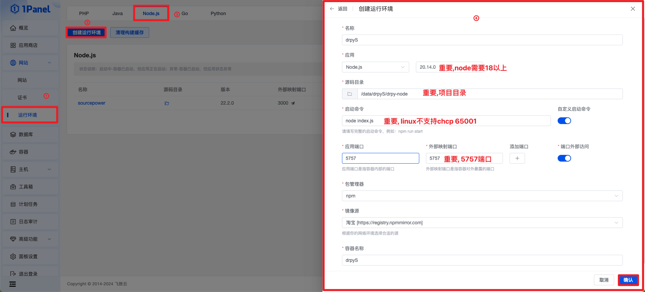Click the confirm (确认) button
The width and height of the screenshot is (645, 292).
(628, 280)
